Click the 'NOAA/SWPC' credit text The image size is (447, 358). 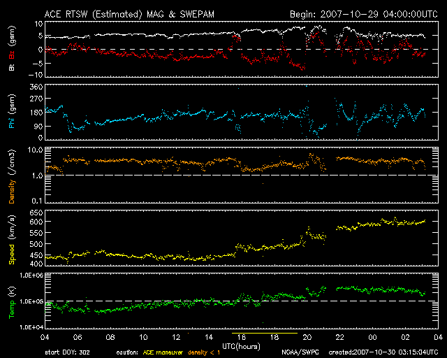(300, 352)
